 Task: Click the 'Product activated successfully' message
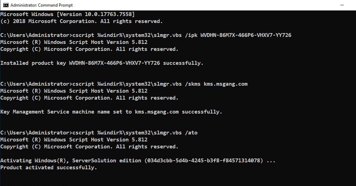[x=49, y=168]
